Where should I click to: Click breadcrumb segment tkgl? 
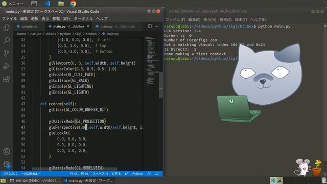78,34
